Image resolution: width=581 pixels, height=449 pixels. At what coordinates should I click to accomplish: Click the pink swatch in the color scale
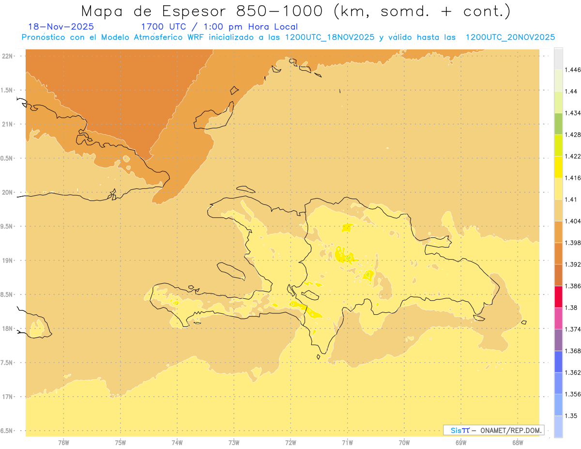pyautogui.click(x=558, y=318)
